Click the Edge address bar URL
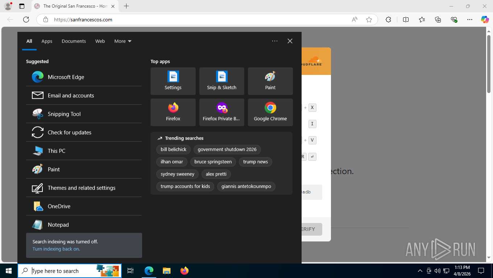493x278 pixels. (x=83, y=20)
